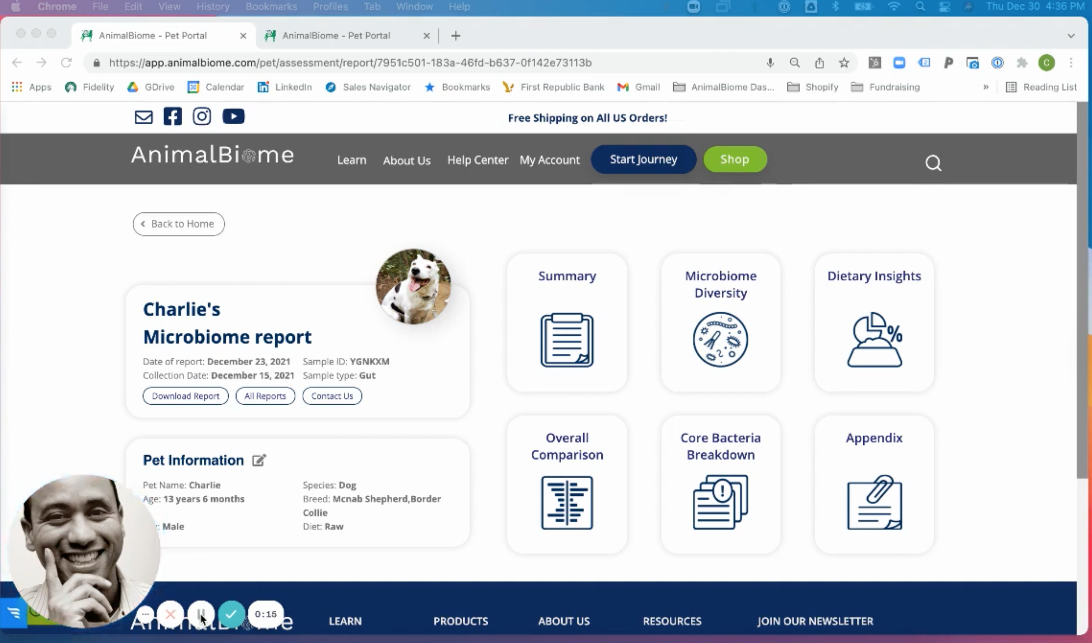Open the Chrome three-dot menu
Screen dimensions: 1092x643
[x=1071, y=63]
